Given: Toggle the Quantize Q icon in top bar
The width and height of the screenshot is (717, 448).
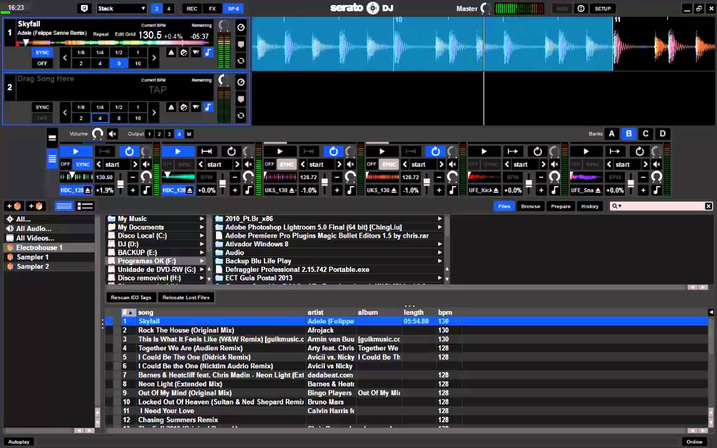Looking at the screenshot, I should click(x=84, y=8).
